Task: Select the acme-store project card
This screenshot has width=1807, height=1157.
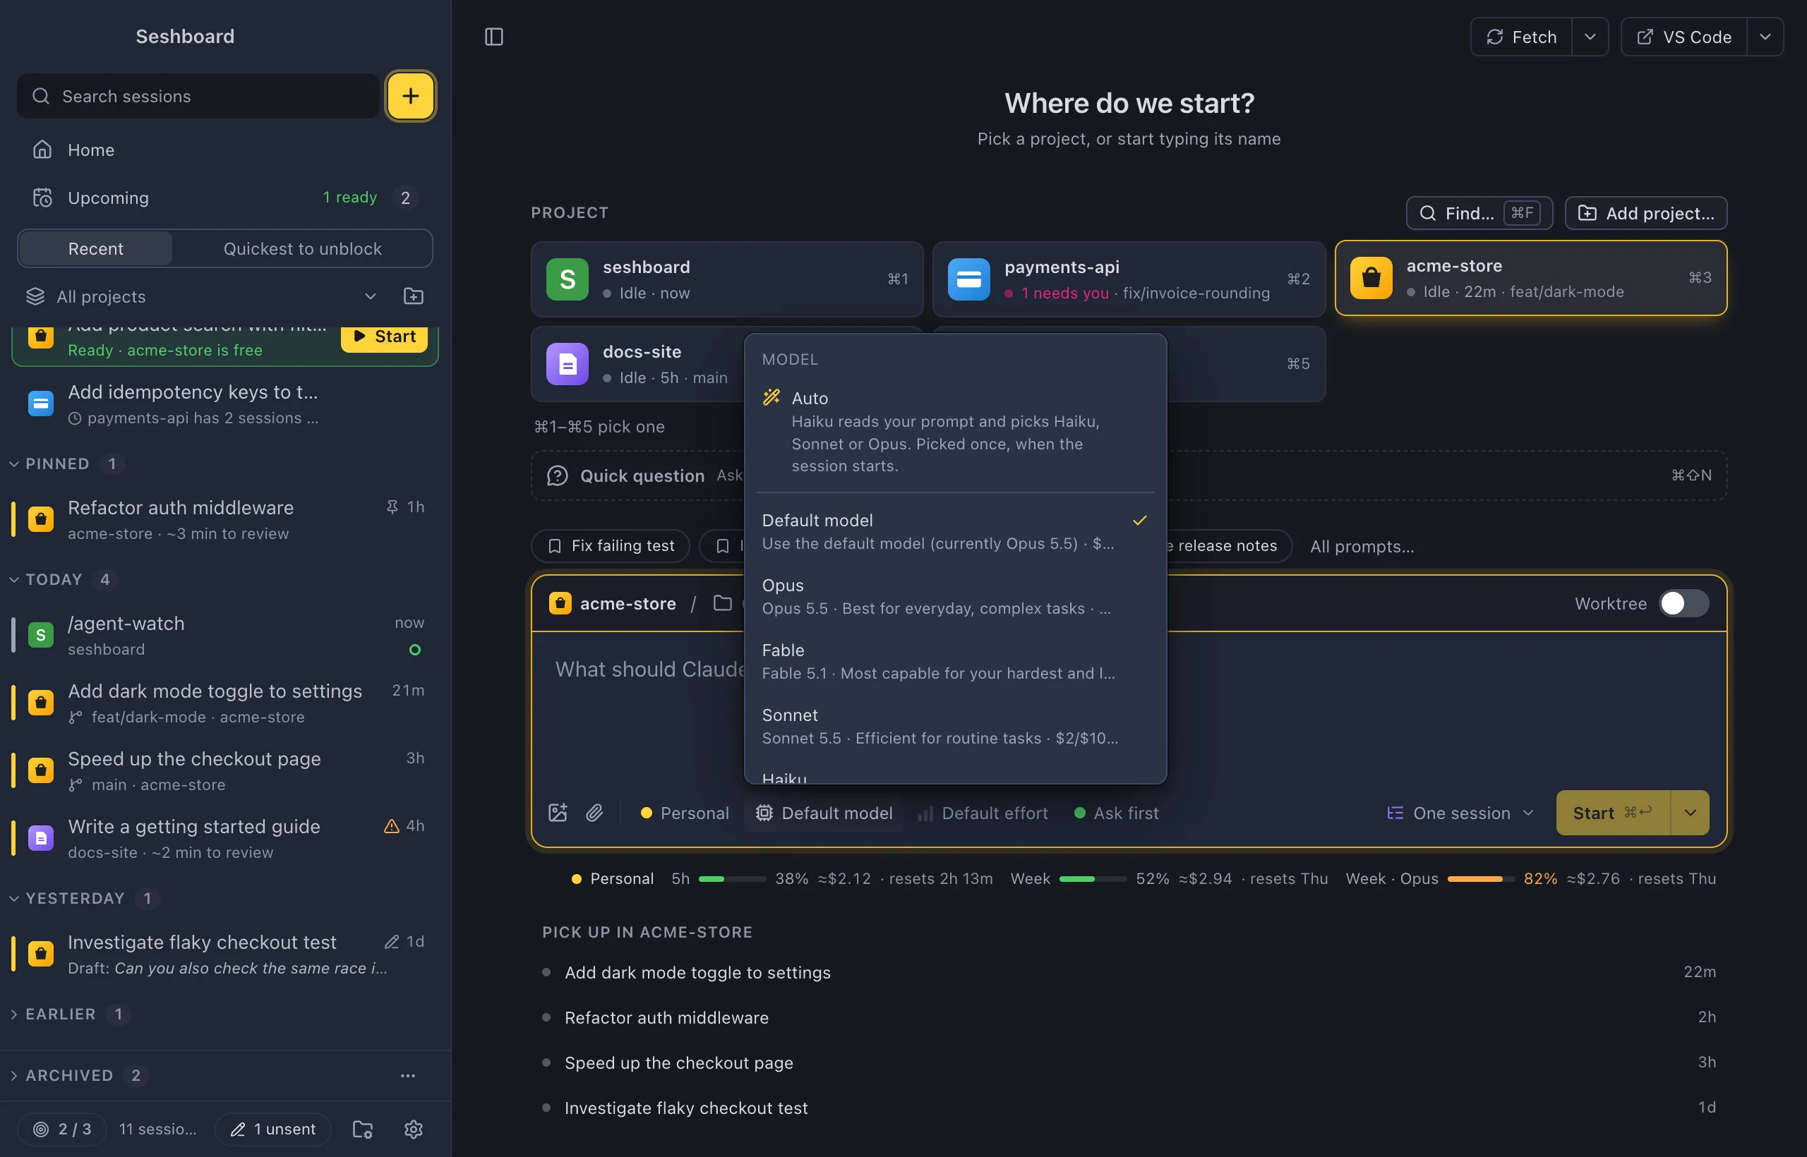Action: point(1530,278)
